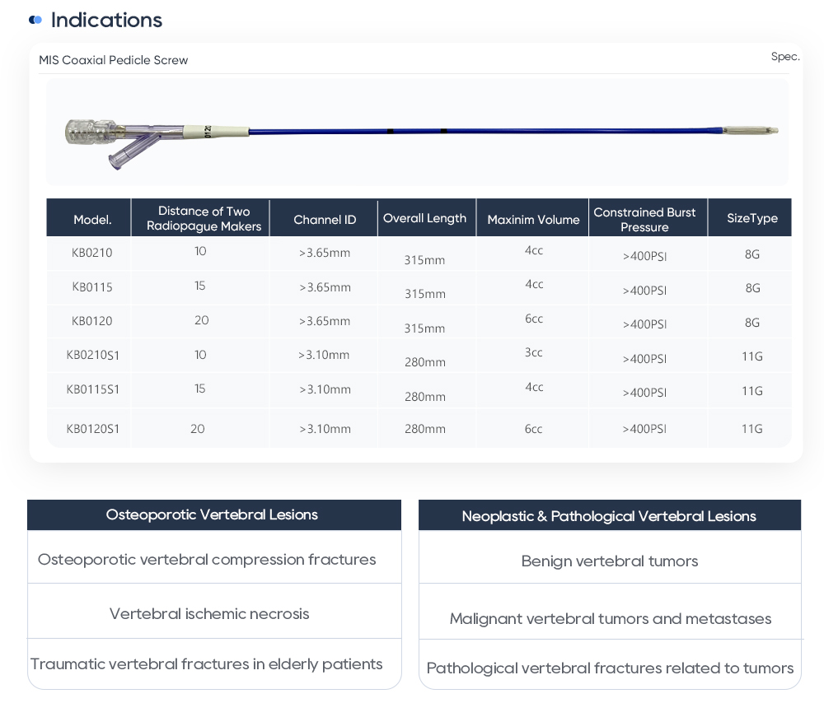The image size is (824, 717).
Task: Click the blue dot icon beside Indications
Action: pyautogui.click(x=35, y=20)
